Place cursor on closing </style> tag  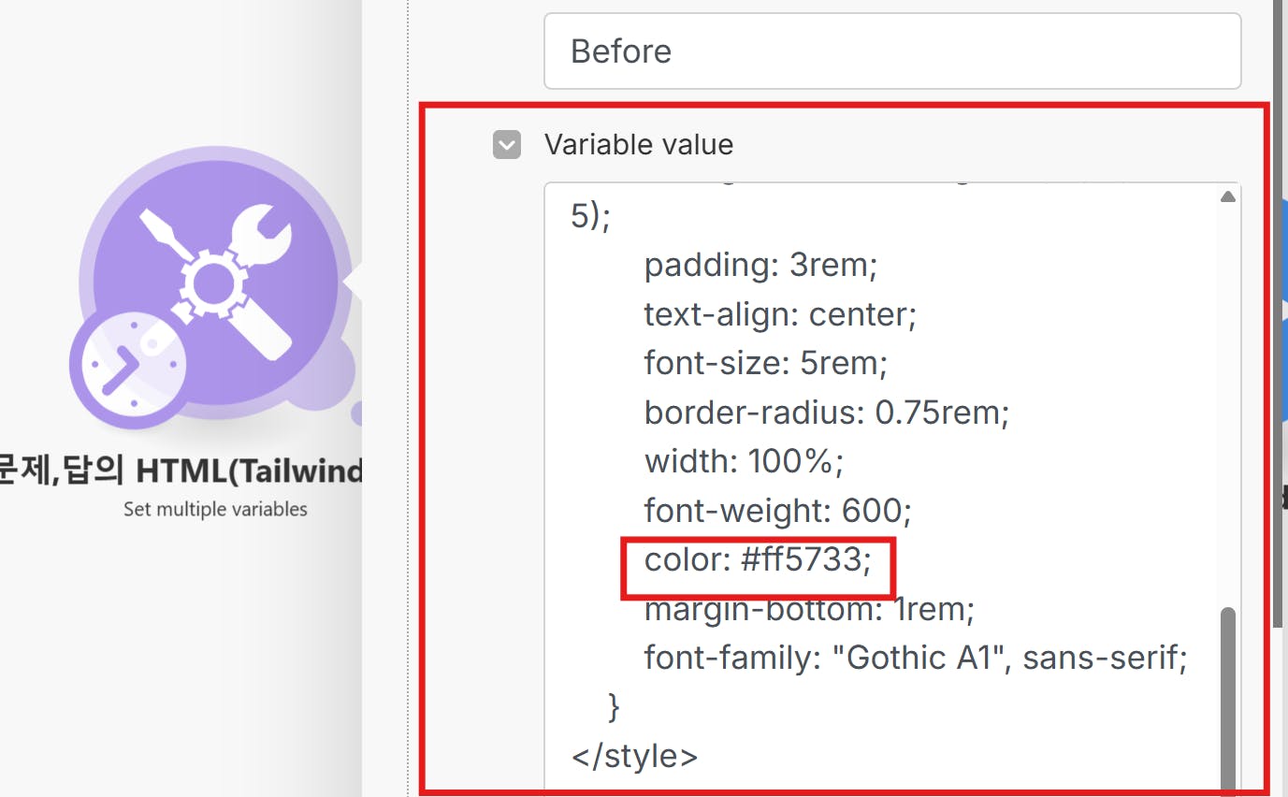pos(634,756)
